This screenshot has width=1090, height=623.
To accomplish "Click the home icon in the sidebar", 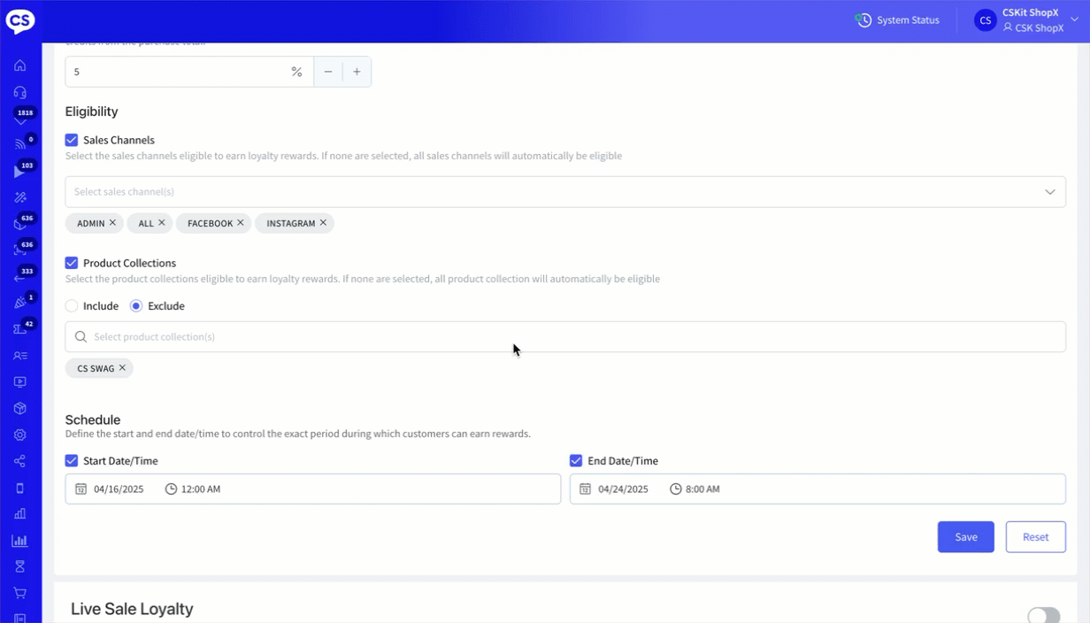I will click(x=19, y=65).
